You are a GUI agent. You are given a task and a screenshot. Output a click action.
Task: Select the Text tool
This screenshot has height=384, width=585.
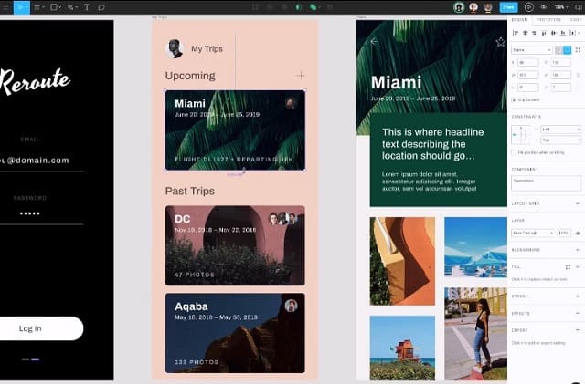tap(87, 7)
